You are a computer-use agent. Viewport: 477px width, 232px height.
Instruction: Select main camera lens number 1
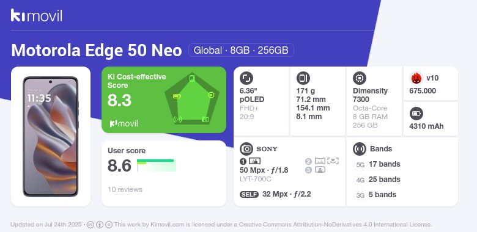pos(243,161)
